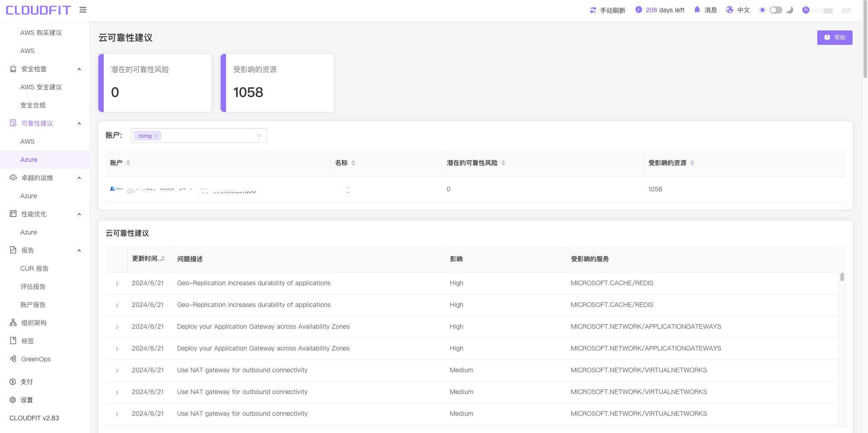
Task: Expand second Geo-Replication recommendation row
Action: pyautogui.click(x=117, y=305)
